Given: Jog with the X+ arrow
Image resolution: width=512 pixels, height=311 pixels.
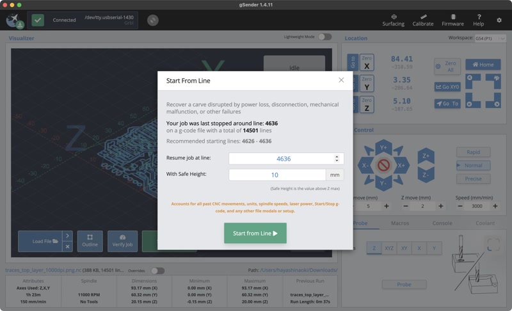Looking at the screenshot, I should tap(401, 166).
